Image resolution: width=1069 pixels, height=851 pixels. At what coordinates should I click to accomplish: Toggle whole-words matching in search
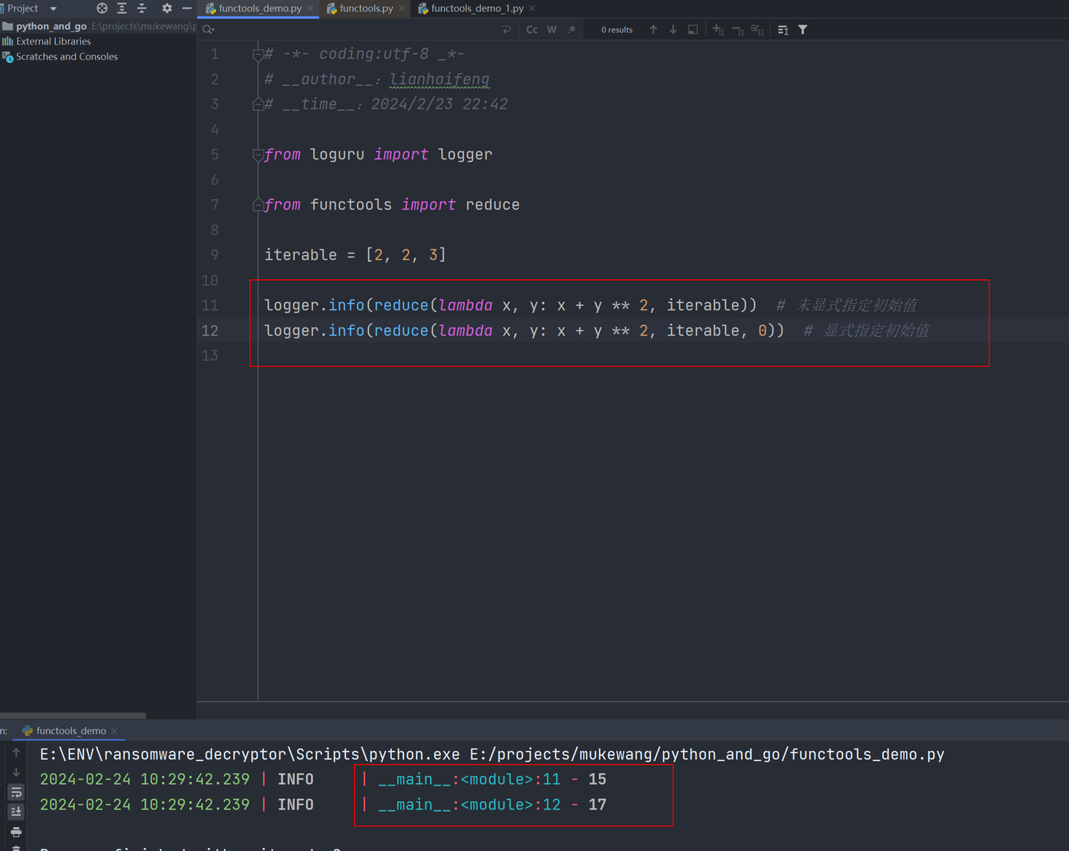(x=552, y=29)
